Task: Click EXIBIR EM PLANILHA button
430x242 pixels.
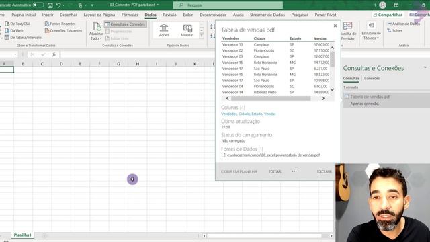Action: click(239, 172)
